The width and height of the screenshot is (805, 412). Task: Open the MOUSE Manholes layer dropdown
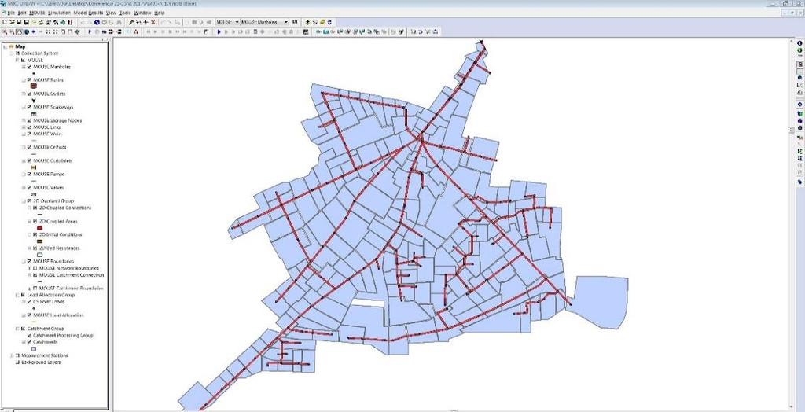[286, 22]
